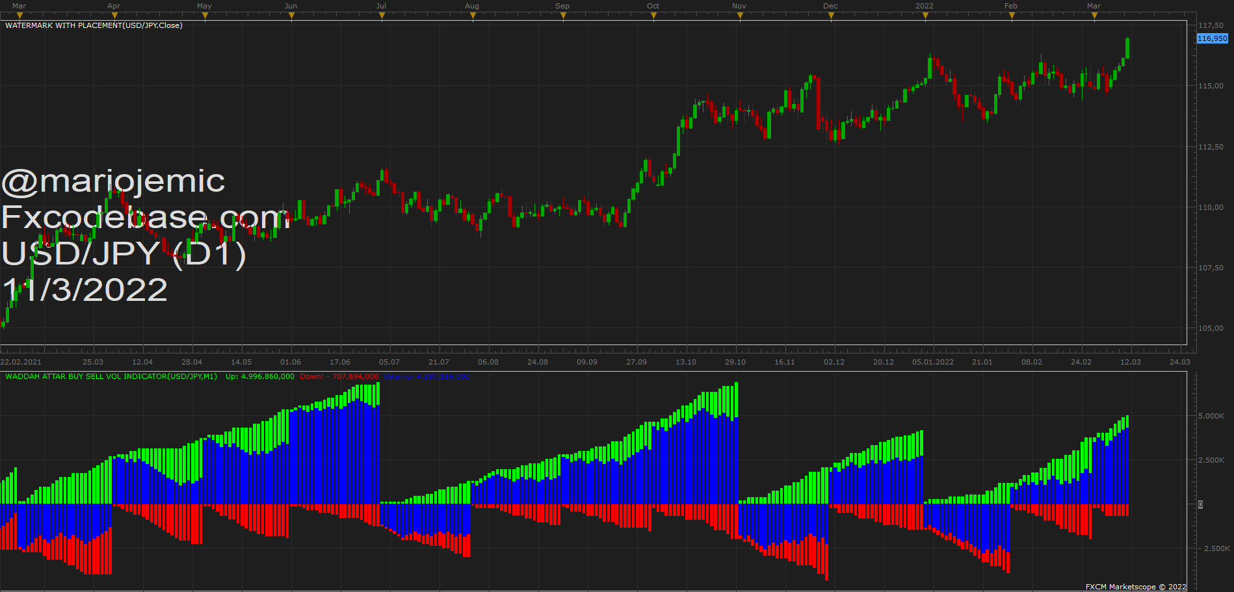The width and height of the screenshot is (1234, 592).
Task: Click the 115,00 price axis label
Action: pos(1211,86)
